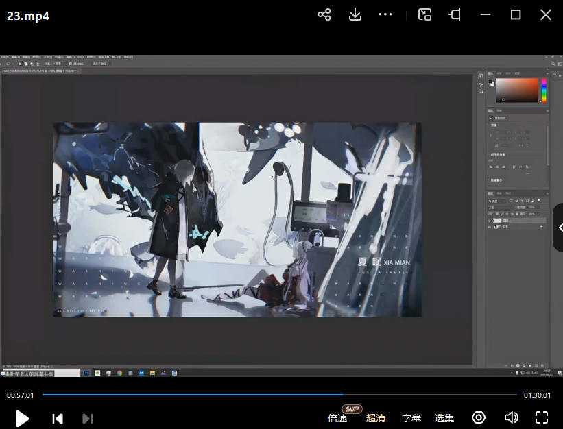
Task: Play the paused video
Action: click(22, 418)
